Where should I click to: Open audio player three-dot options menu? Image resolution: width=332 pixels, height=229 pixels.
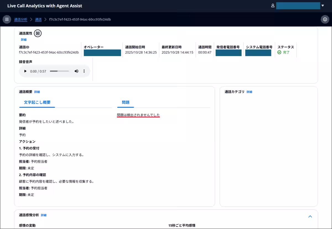[x=84, y=71]
